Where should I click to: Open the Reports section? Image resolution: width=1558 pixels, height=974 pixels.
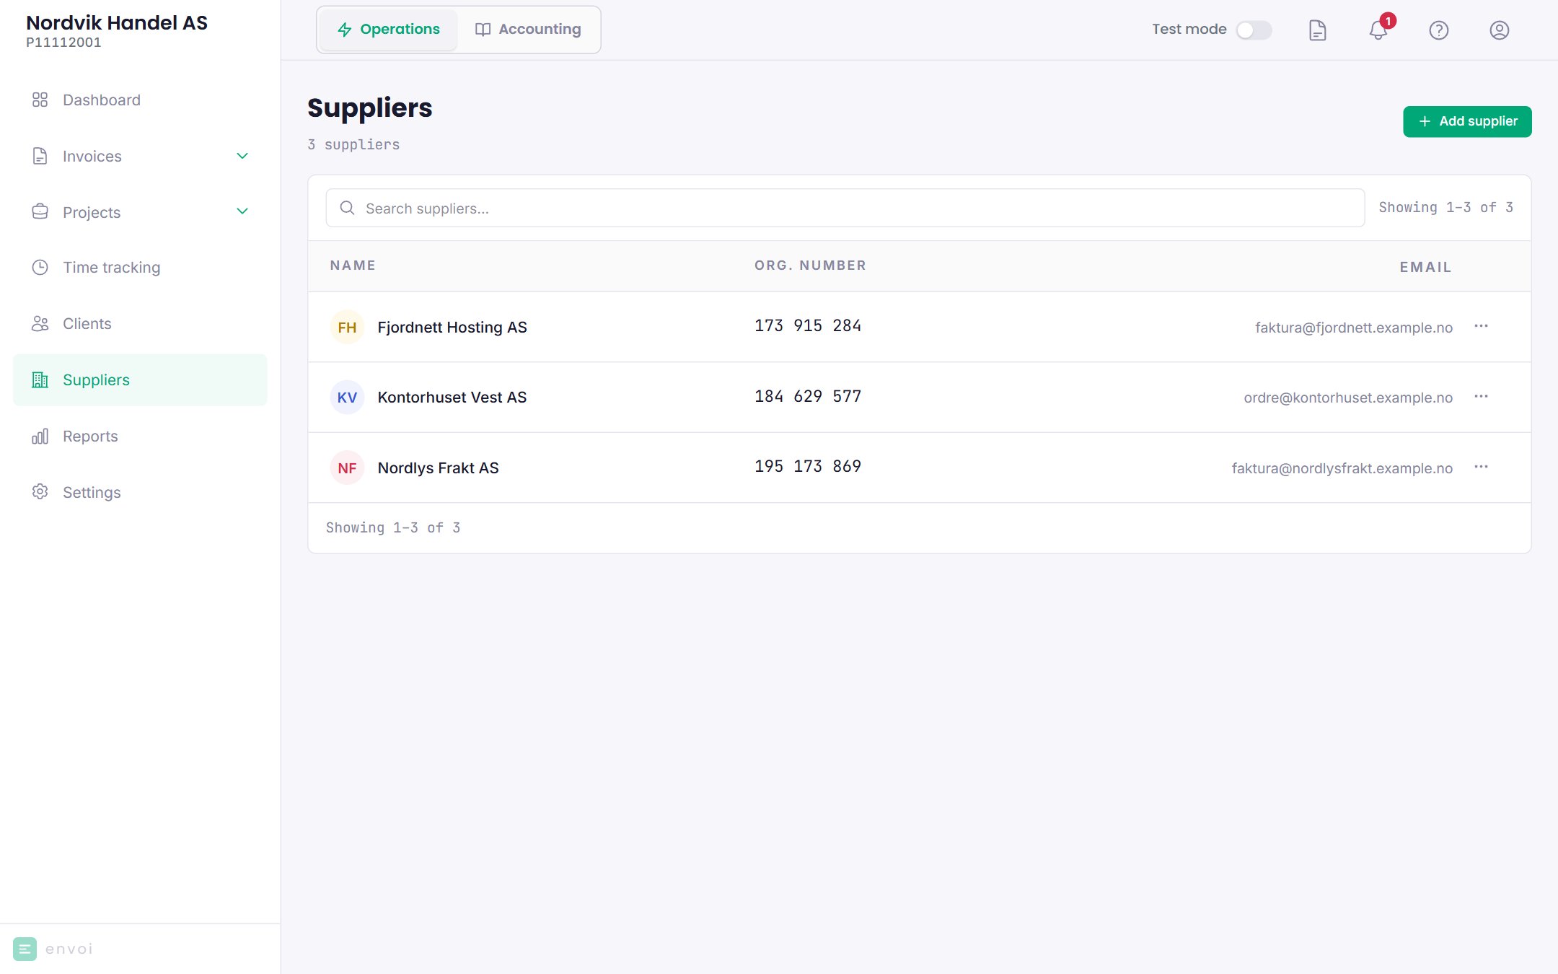[x=140, y=436]
